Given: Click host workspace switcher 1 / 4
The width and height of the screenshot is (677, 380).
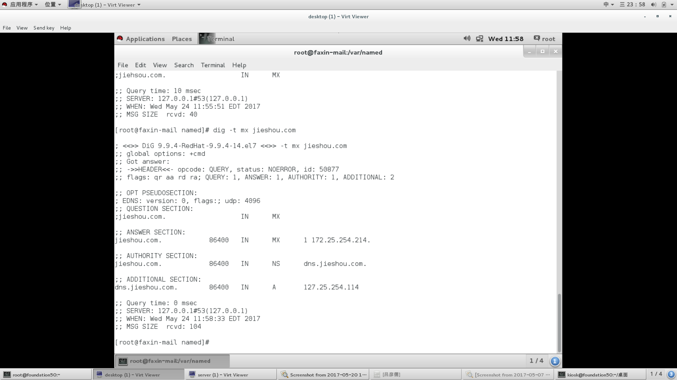Looking at the screenshot, I should (656, 374).
